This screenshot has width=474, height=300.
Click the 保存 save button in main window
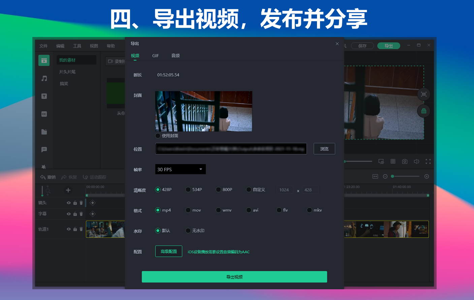point(362,46)
